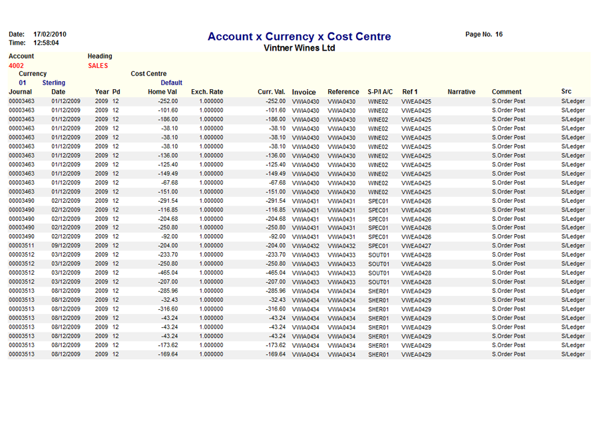Click home value -92.00

pyautogui.click(x=169, y=237)
